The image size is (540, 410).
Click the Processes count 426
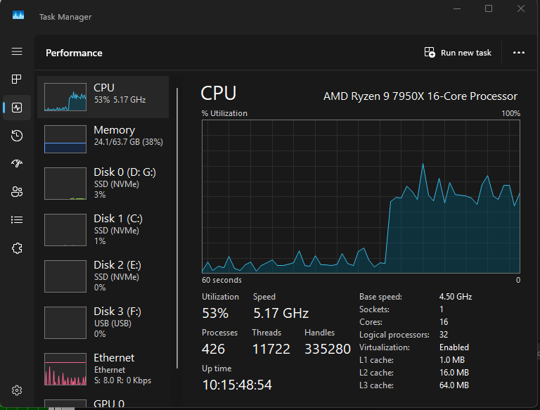[213, 349]
